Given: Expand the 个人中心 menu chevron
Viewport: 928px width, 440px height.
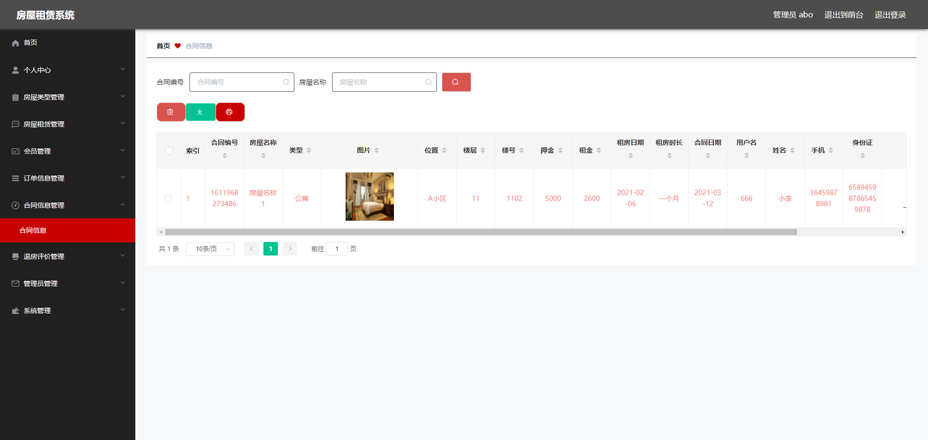Looking at the screenshot, I should (x=123, y=69).
